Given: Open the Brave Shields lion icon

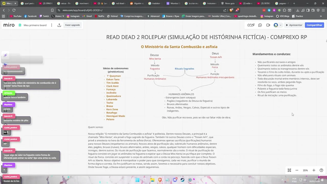Looking at the screenshot, I should pos(231,10).
